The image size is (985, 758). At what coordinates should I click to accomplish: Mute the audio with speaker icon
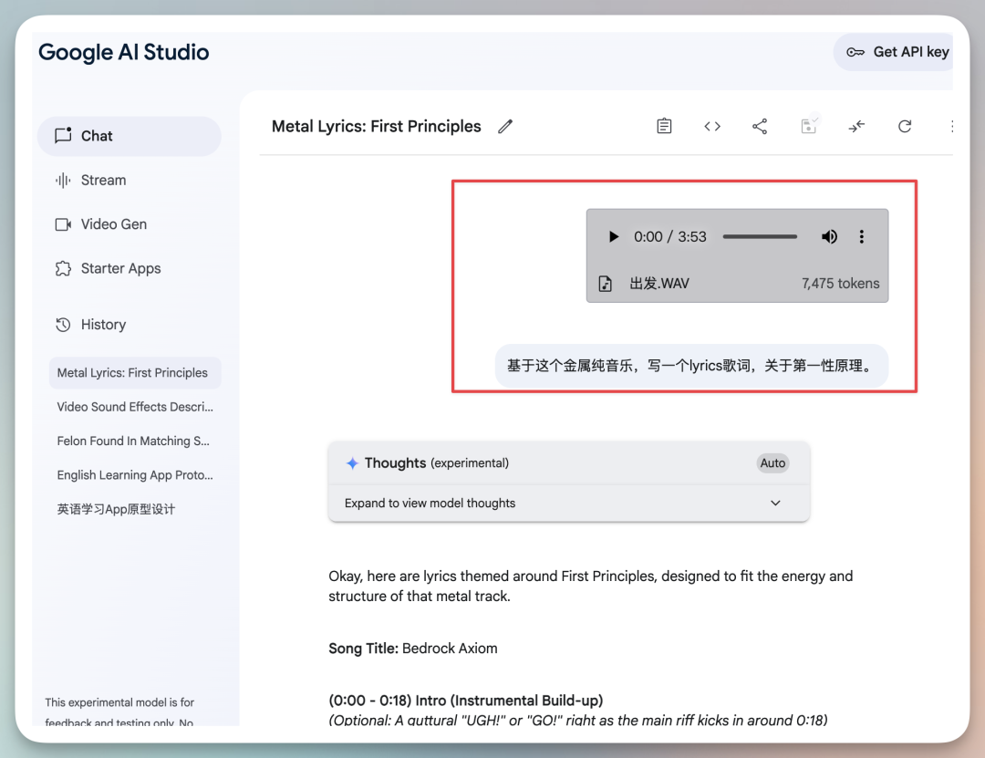pyautogui.click(x=829, y=237)
